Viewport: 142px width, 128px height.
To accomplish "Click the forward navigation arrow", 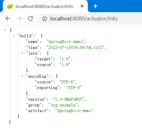I will click(x=19, y=18).
